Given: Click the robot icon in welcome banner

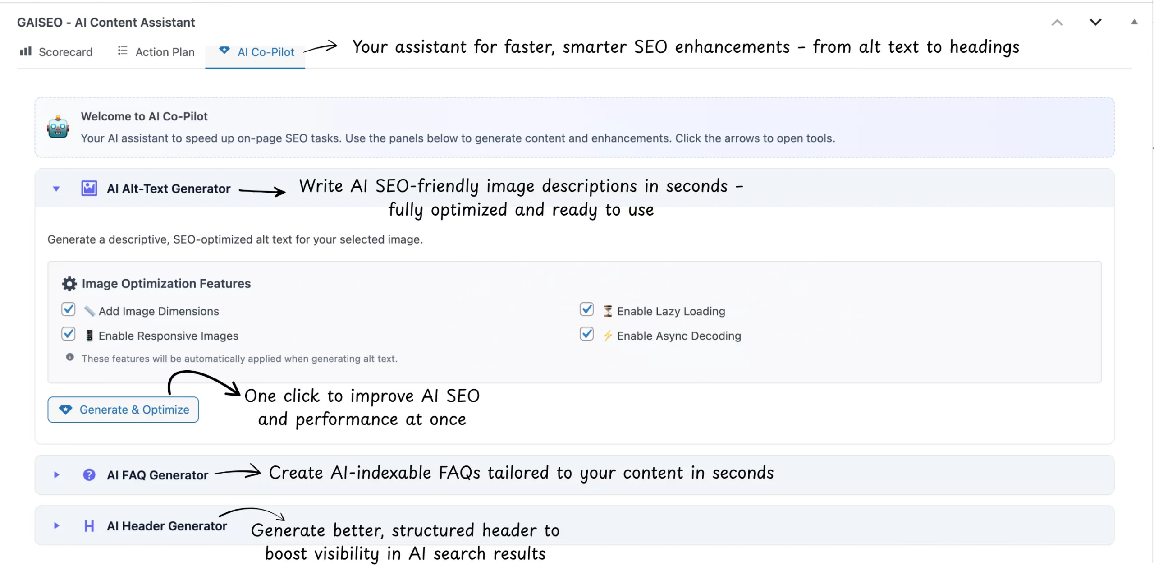Looking at the screenshot, I should coord(58,127).
